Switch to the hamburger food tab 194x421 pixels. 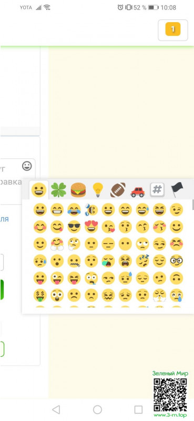tap(78, 190)
